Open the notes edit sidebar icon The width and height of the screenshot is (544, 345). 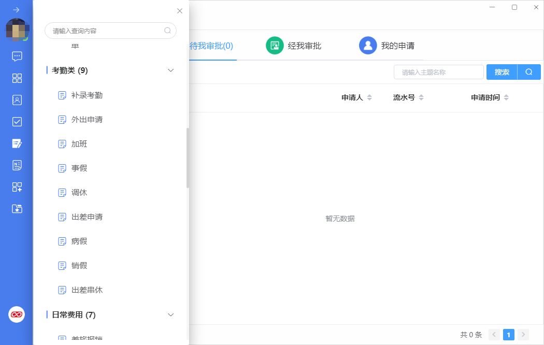(17, 143)
